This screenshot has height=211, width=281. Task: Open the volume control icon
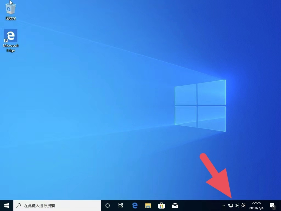point(237,206)
